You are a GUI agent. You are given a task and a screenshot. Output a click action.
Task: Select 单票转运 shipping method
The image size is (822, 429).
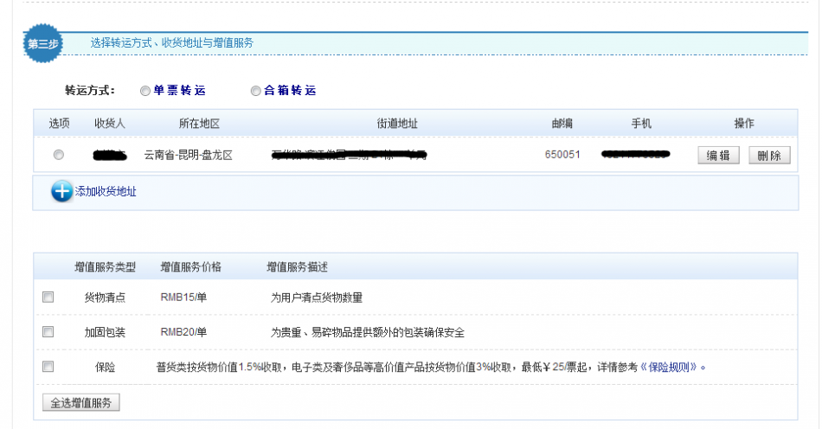click(145, 91)
